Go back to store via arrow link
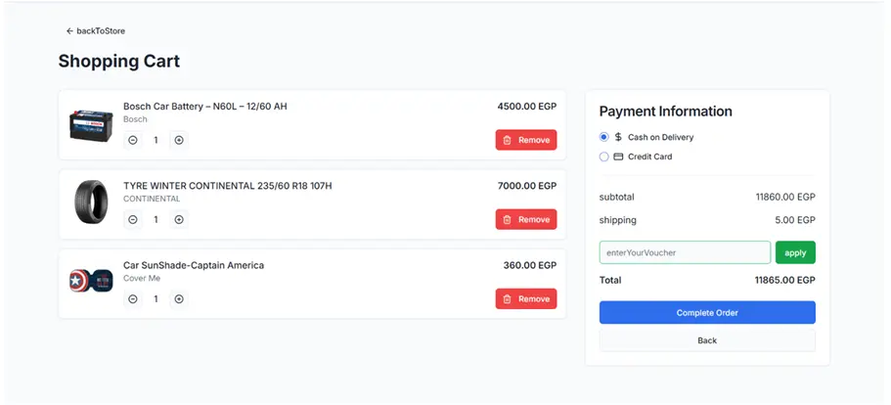This screenshot has width=891, height=405. (x=96, y=31)
